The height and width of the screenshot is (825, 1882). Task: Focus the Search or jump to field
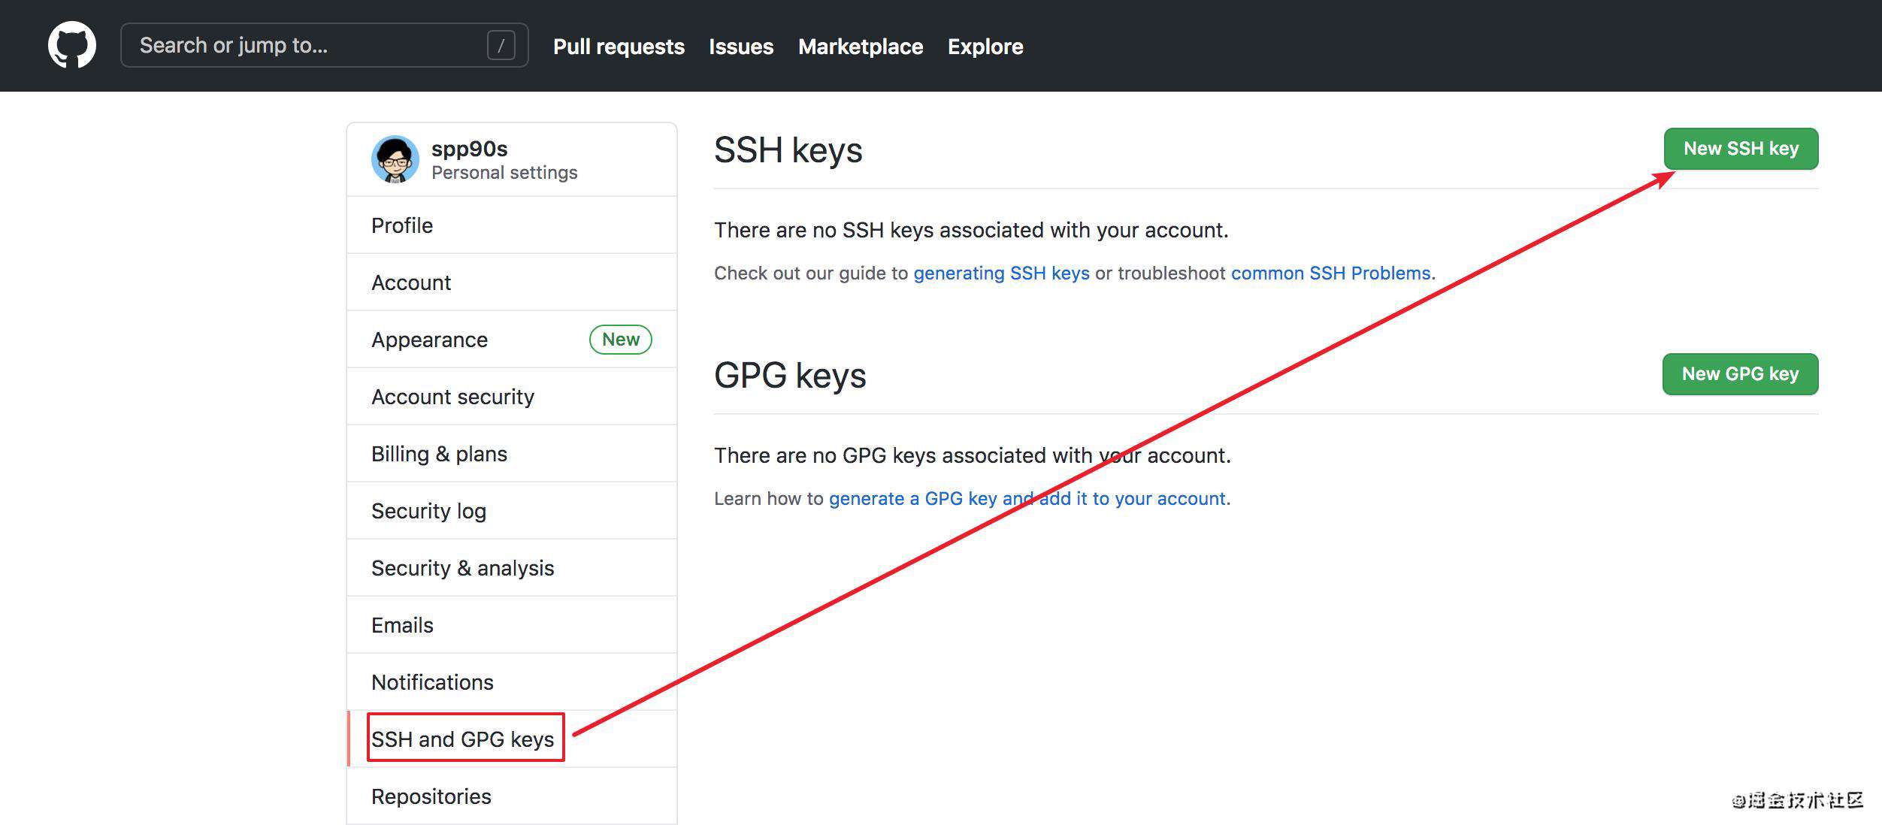pyautogui.click(x=325, y=45)
